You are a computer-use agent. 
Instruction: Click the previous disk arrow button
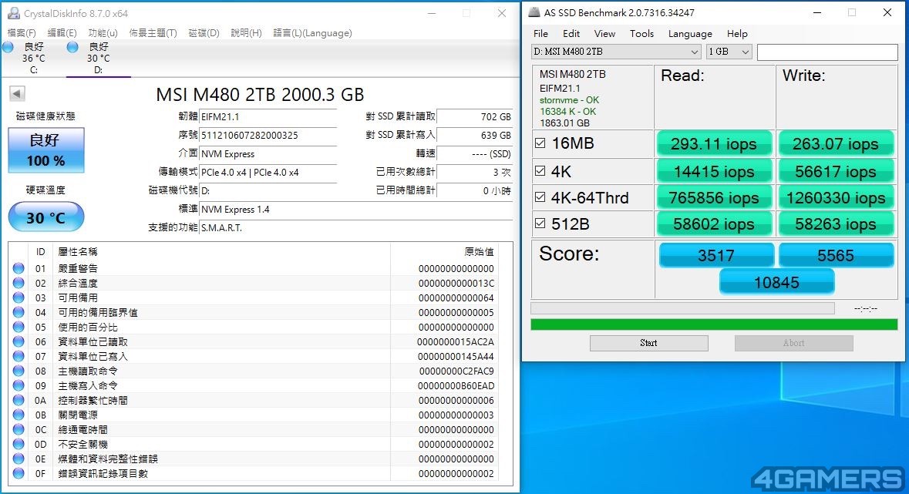18,93
